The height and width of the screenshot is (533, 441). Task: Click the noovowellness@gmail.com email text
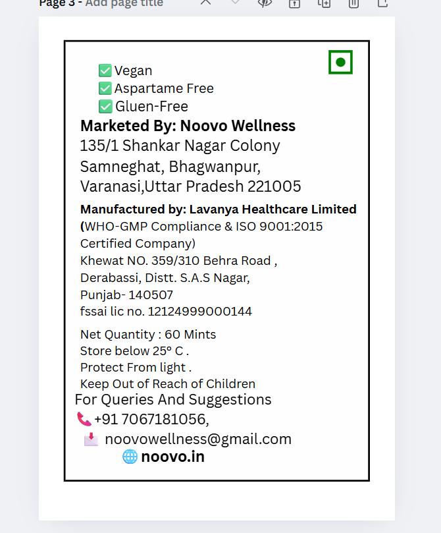(x=198, y=439)
